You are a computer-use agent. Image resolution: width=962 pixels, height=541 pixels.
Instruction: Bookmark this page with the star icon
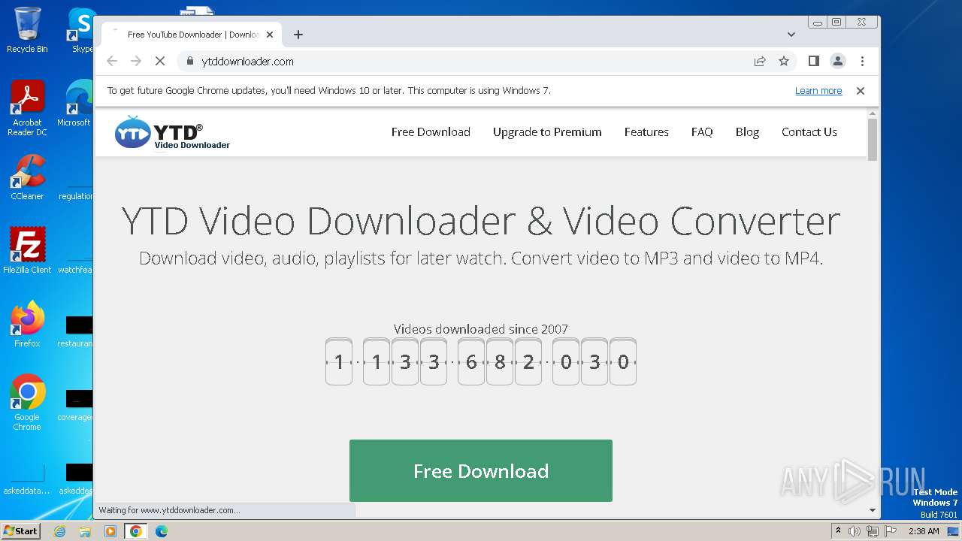point(784,61)
